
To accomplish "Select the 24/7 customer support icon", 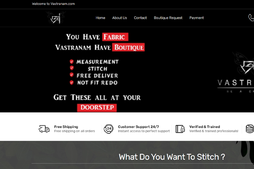I will (109, 129).
